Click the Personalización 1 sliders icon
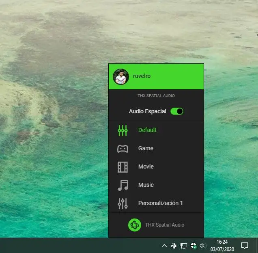Image resolution: width=258 pixels, height=253 pixels. (123, 203)
